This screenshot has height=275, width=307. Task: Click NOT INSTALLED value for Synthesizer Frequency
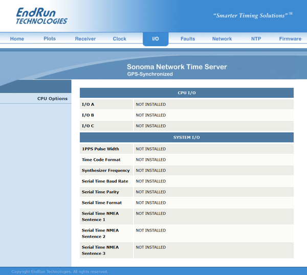(151, 171)
